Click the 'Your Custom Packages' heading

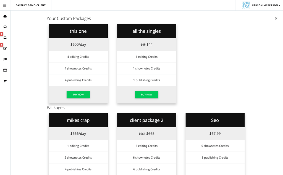(x=69, y=19)
